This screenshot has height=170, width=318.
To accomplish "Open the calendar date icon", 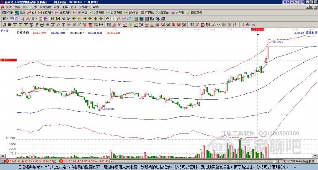I will (x=136, y=19).
